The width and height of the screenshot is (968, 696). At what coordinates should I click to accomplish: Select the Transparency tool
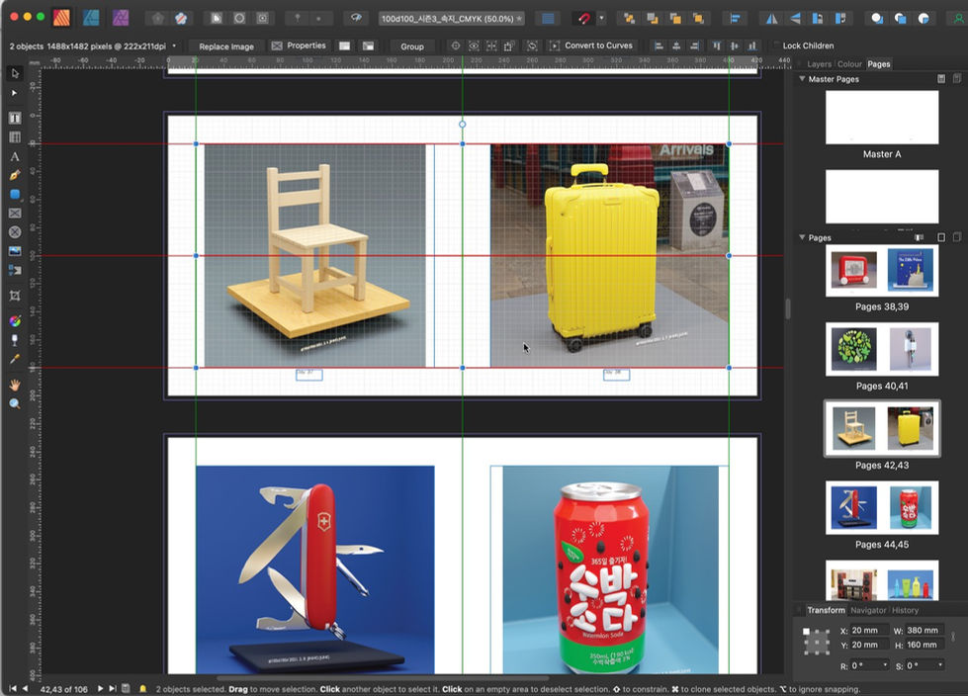pos(15,340)
